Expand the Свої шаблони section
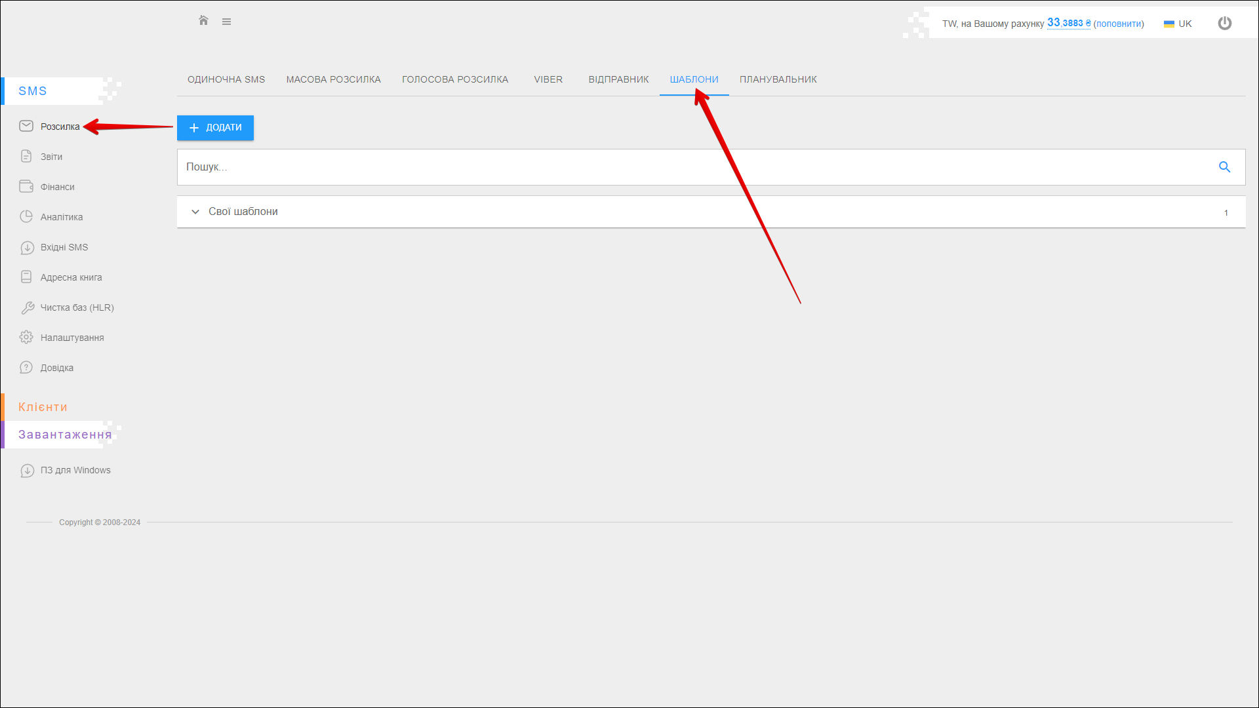The height and width of the screenshot is (708, 1259). pos(243,212)
